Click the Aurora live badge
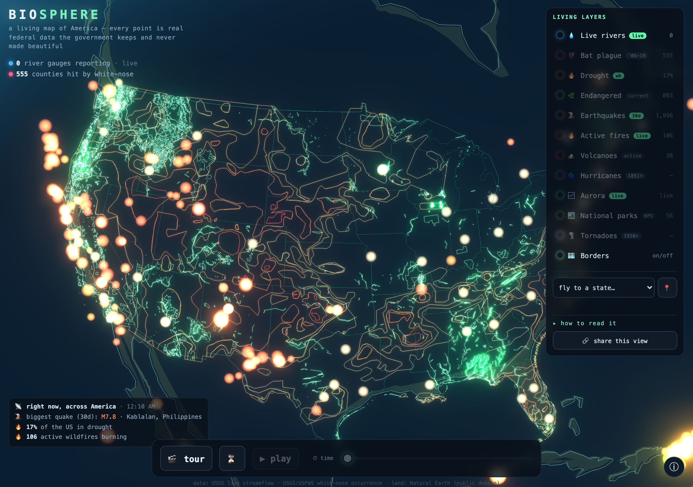 coord(617,196)
